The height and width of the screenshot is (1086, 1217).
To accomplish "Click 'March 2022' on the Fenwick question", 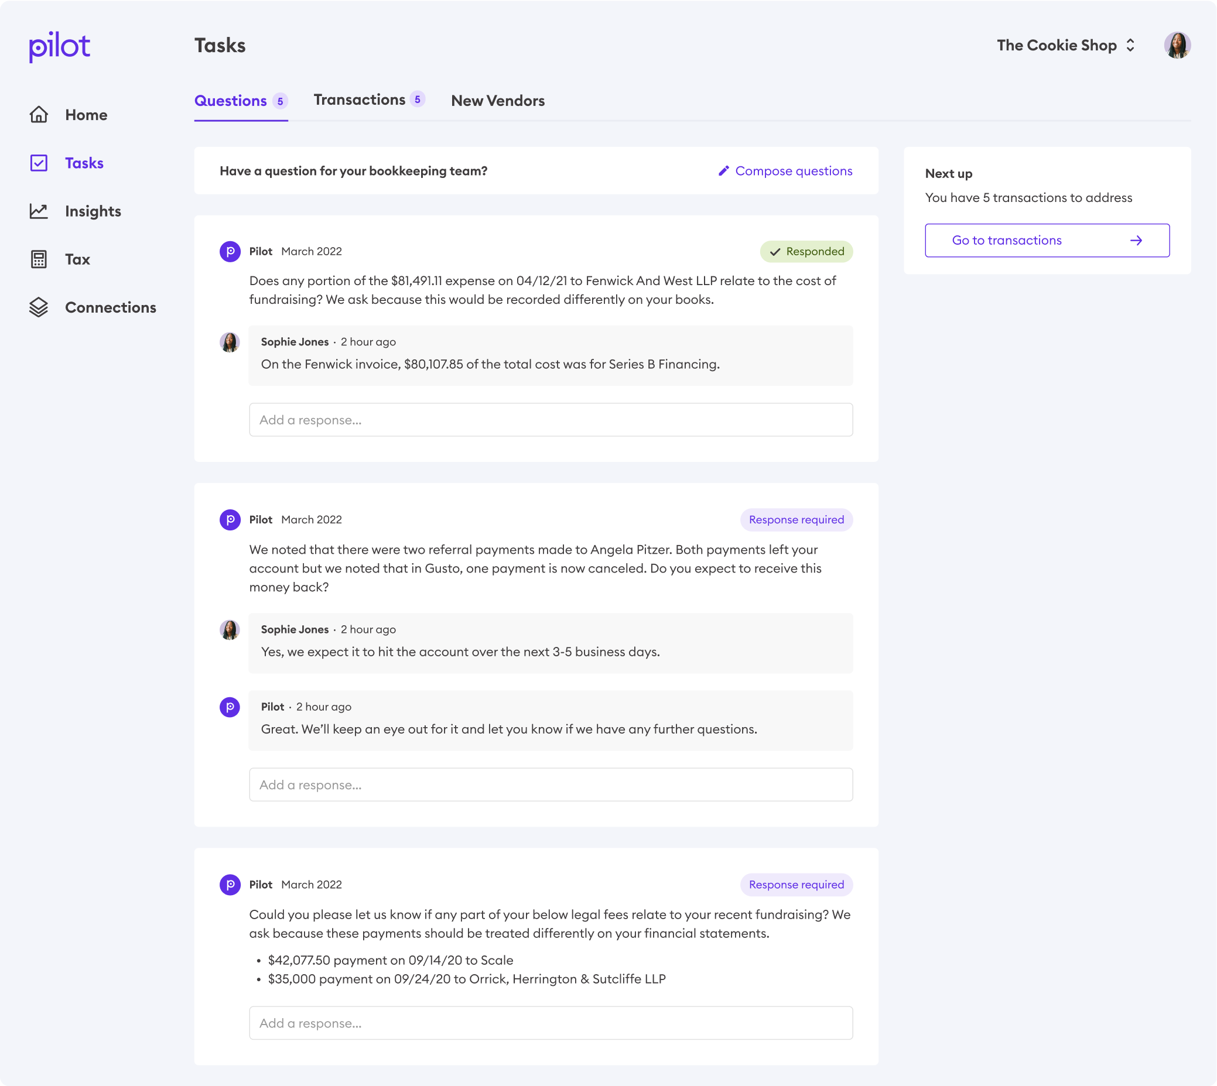I will pyautogui.click(x=312, y=251).
